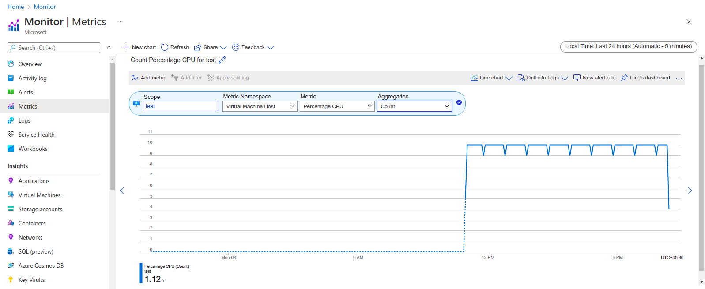Click the sidebar vertical scrollbar
Viewport: 705px width, 289px height.
[112, 126]
